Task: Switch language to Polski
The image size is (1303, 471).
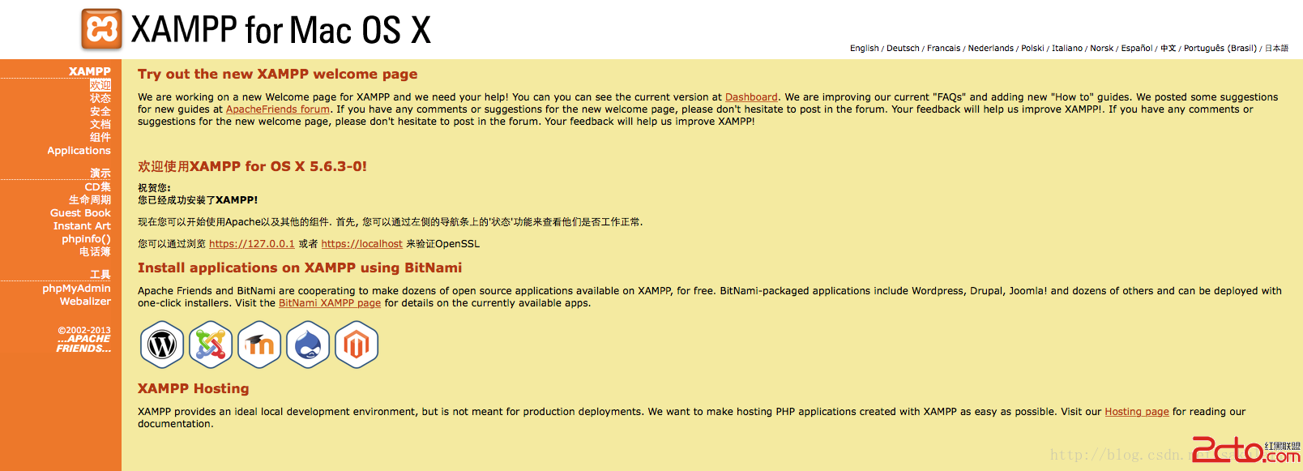Action: coord(1032,49)
